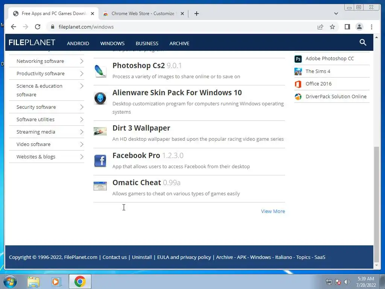Expand the Streaming media chevron
The image size is (385, 289).
click(x=82, y=132)
